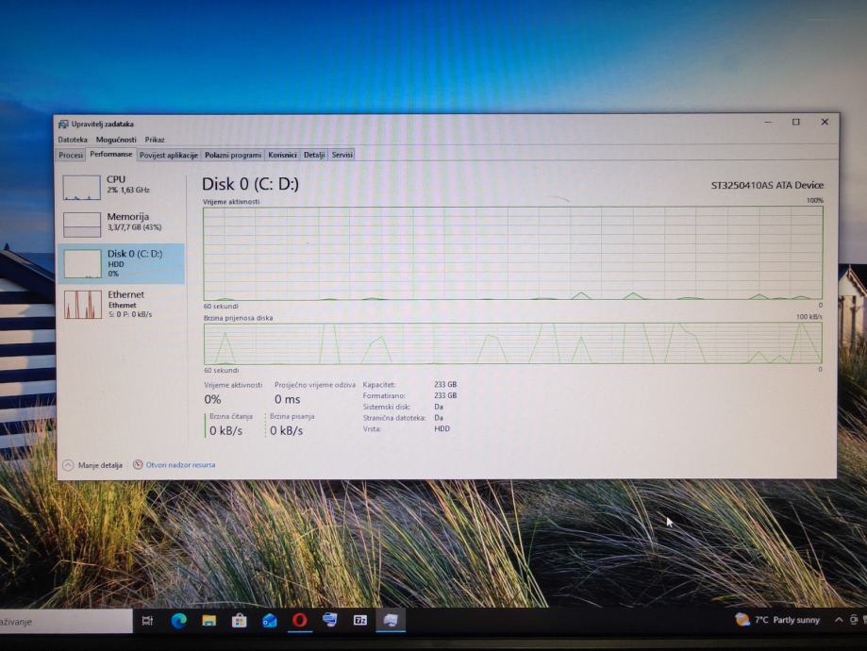Screen dimensions: 867x651
Task: Open the Polazni programi tab
Action: 233,155
